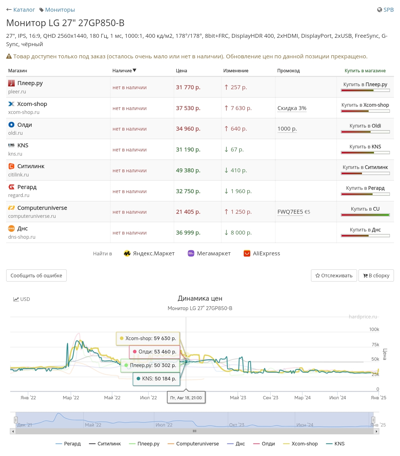
Task: Click the chart point at Авг 18 crosshair
Action: click(x=186, y=361)
